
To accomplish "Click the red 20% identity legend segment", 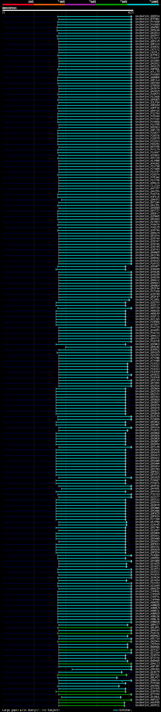I will click(x=18, y=5).
